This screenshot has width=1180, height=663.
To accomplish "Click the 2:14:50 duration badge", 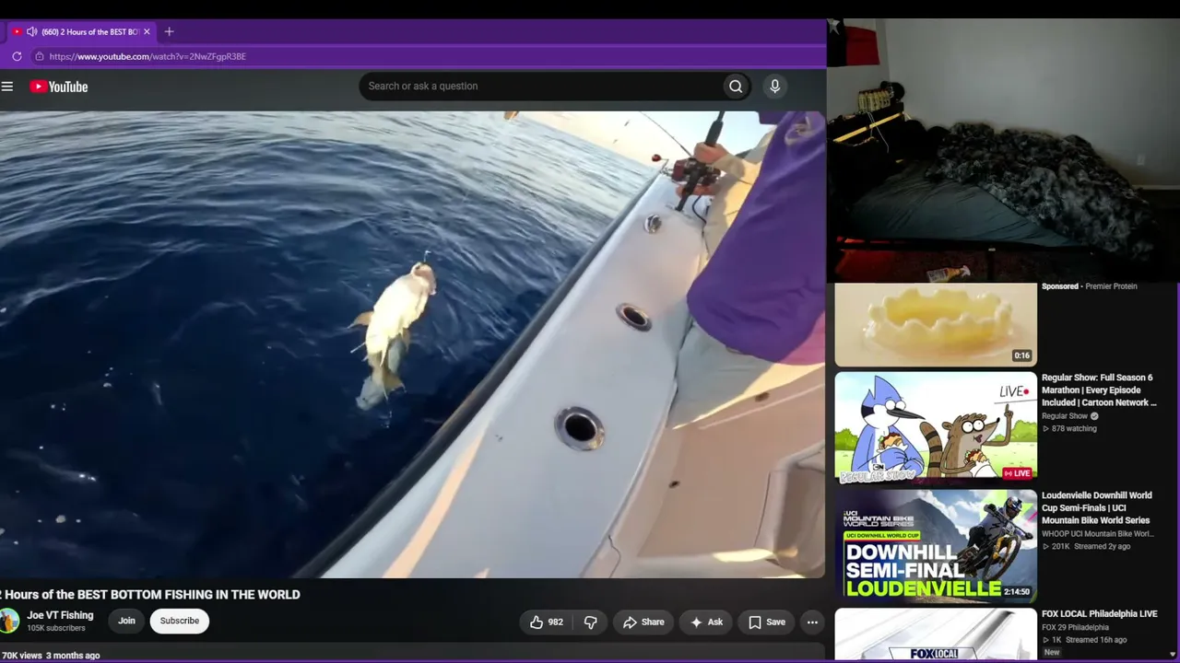I will pos(1017,592).
